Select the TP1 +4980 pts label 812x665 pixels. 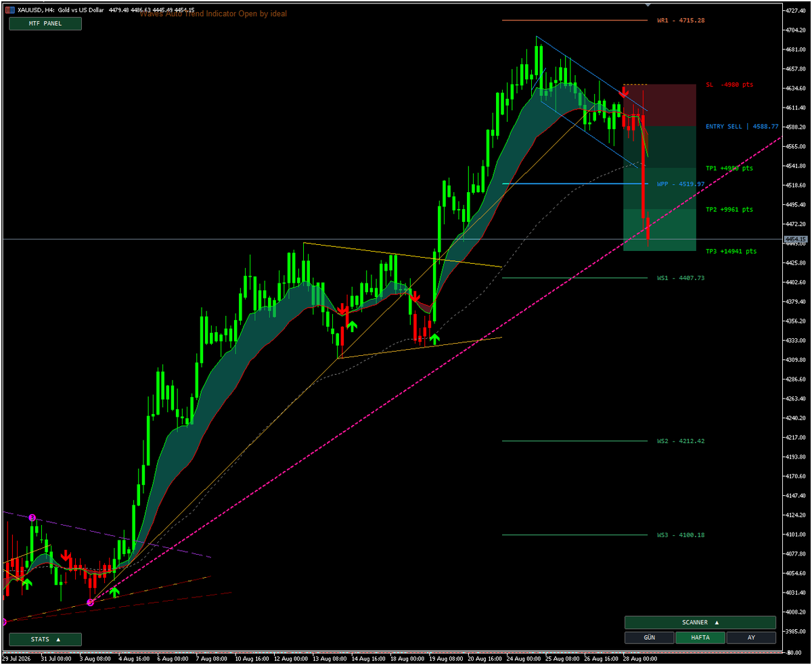729,168
